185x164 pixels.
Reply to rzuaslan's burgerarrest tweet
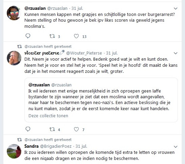[28, 36]
